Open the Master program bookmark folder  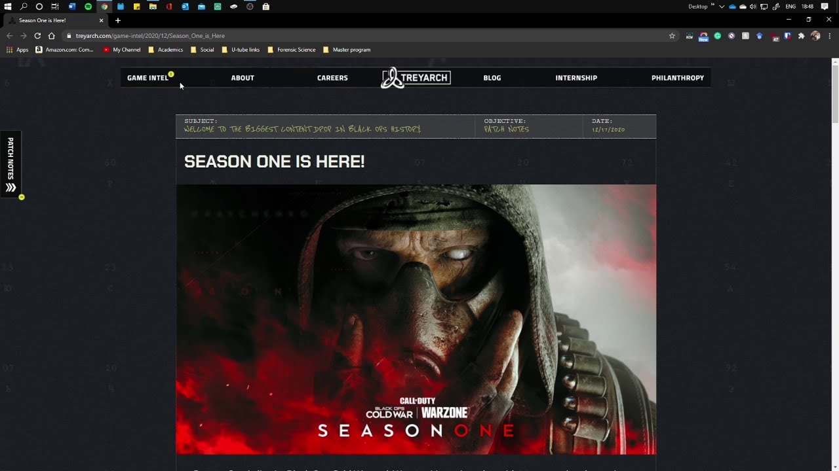click(346, 50)
